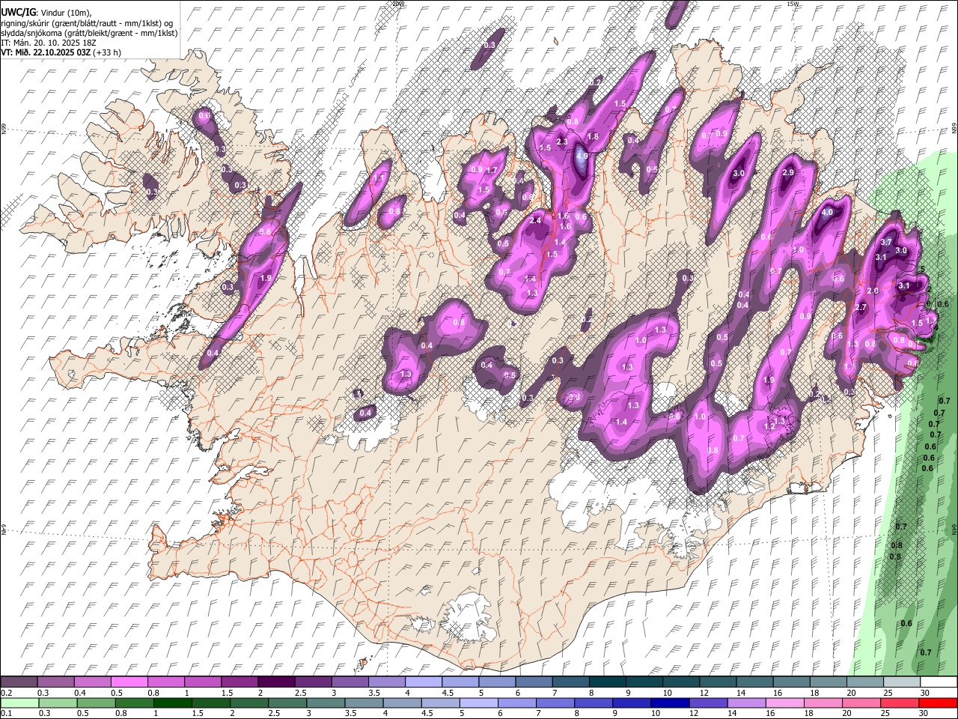The height and width of the screenshot is (719, 958).
Task: Choose the royal blue 8 swatch in the lower scale
Action: point(594,703)
